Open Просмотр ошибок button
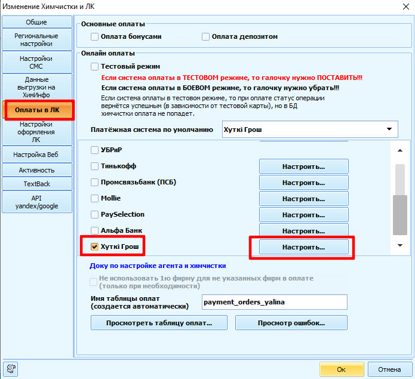 (291, 323)
